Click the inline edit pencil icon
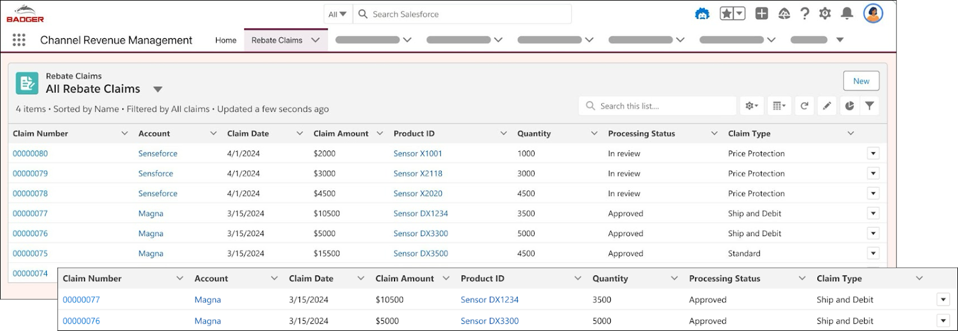The height and width of the screenshot is (331, 958). click(x=827, y=106)
